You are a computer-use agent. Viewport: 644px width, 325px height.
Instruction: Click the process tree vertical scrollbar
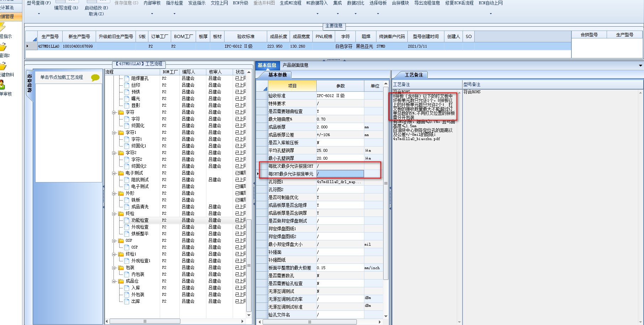pos(249,265)
